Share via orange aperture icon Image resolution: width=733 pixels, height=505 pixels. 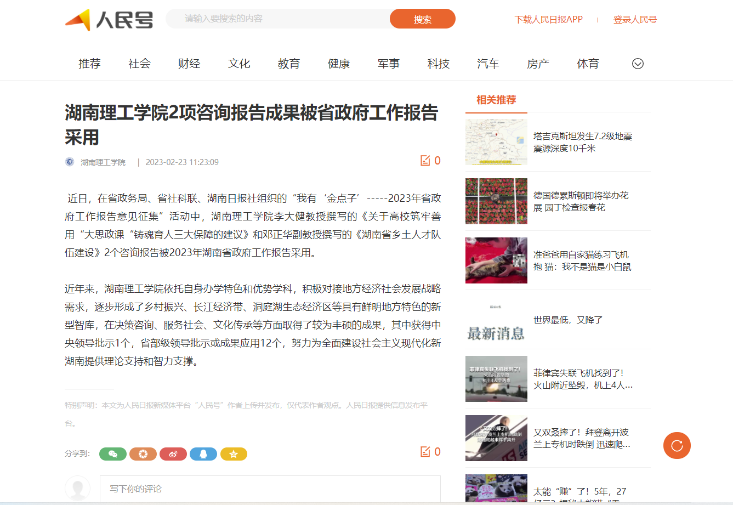coord(143,454)
